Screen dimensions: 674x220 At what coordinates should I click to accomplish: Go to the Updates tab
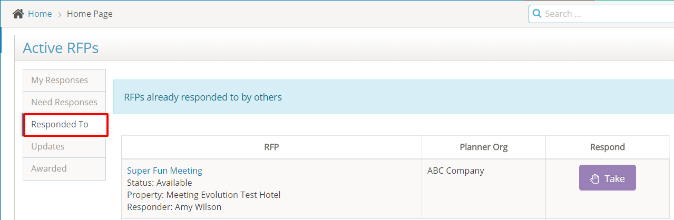pos(48,146)
